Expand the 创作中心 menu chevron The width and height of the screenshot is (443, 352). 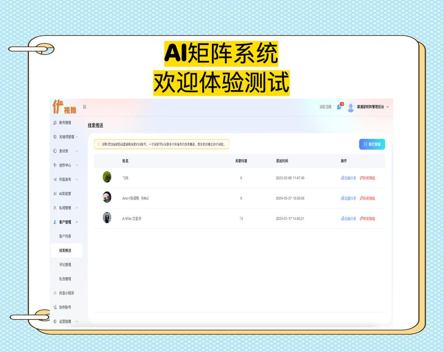pos(76,165)
